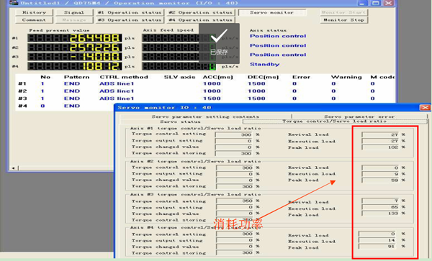This screenshot has height=261, width=432.
Task: Open the Signal view
Action: pyautogui.click(x=74, y=12)
